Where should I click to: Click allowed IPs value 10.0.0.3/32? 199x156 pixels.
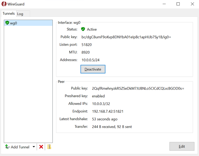[x=101, y=104]
